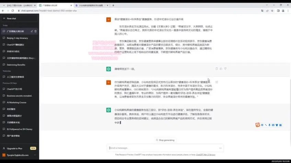Edit the second user message

[217, 82]
